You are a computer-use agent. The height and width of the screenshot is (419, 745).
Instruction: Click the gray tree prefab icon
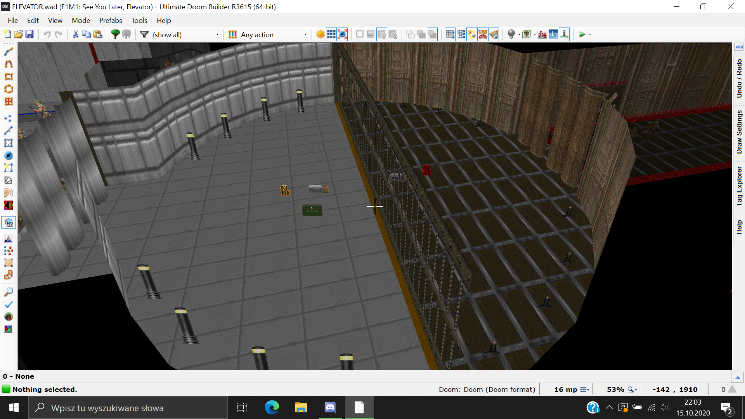126,35
